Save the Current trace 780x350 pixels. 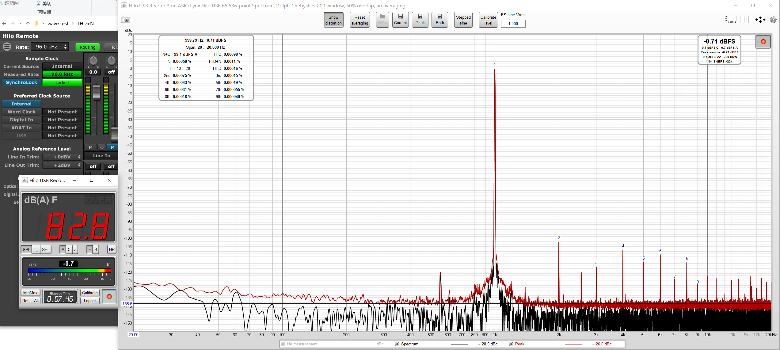pos(401,20)
